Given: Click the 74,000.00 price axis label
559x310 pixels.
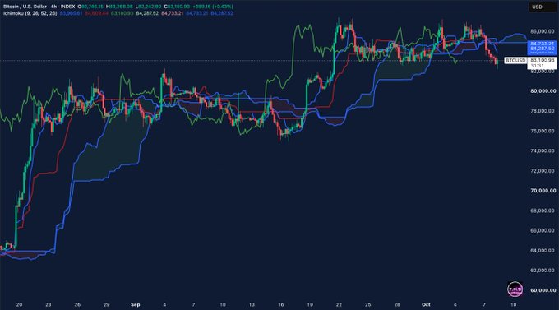Looking at the screenshot, I should (543, 151).
